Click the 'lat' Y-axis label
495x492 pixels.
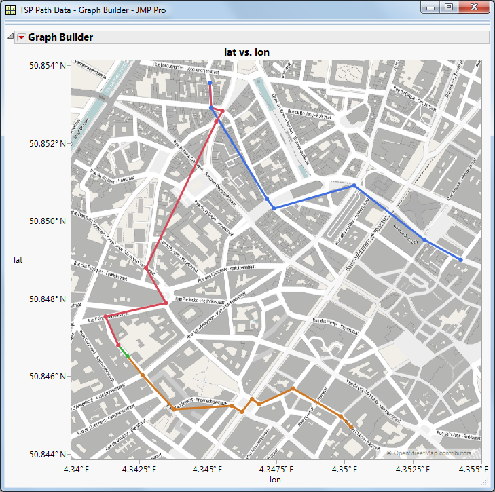[18, 260]
